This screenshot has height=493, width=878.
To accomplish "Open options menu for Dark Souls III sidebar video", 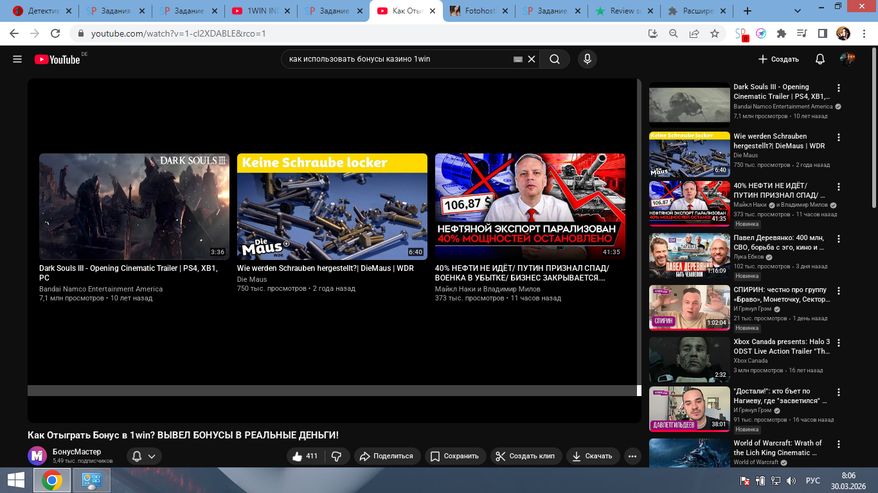I will pyautogui.click(x=838, y=88).
